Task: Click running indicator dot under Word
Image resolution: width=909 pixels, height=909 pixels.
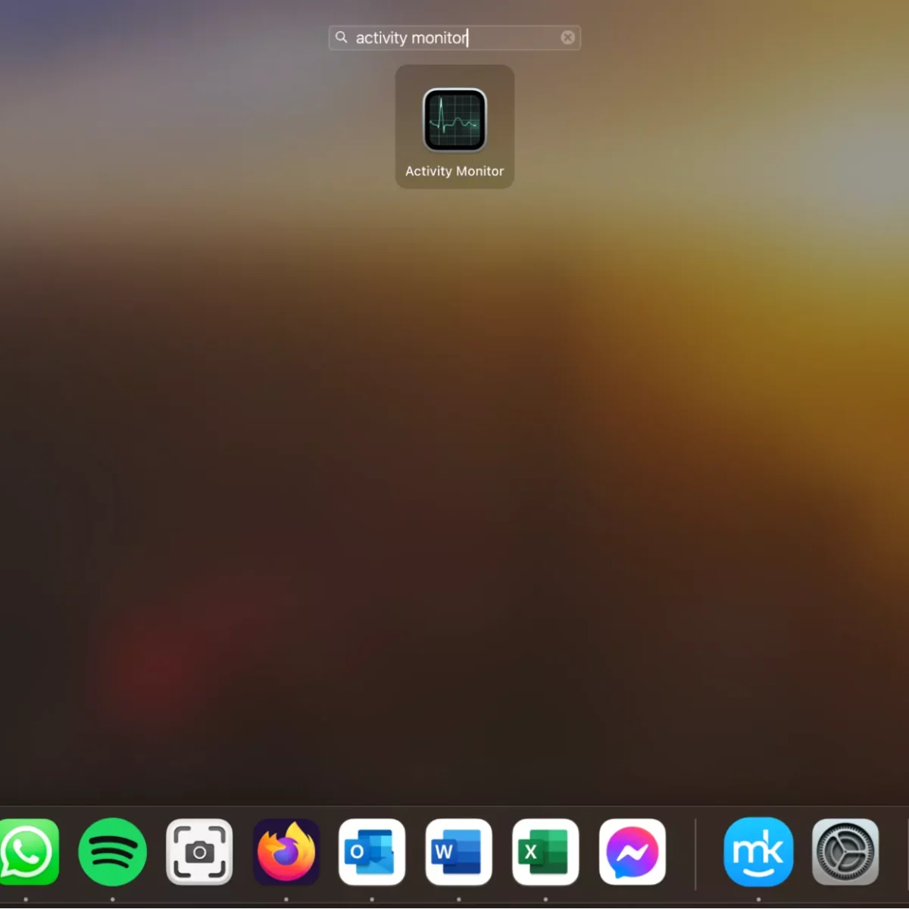Action: [458, 899]
